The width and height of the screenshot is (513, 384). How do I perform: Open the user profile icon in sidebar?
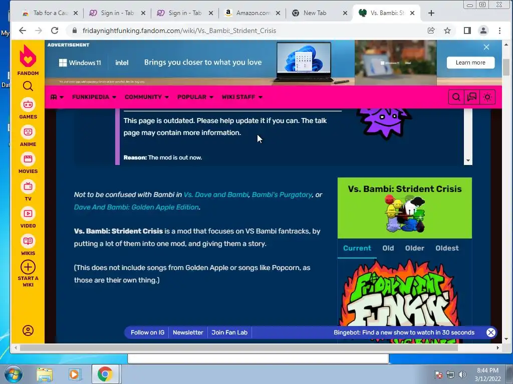coord(28,330)
